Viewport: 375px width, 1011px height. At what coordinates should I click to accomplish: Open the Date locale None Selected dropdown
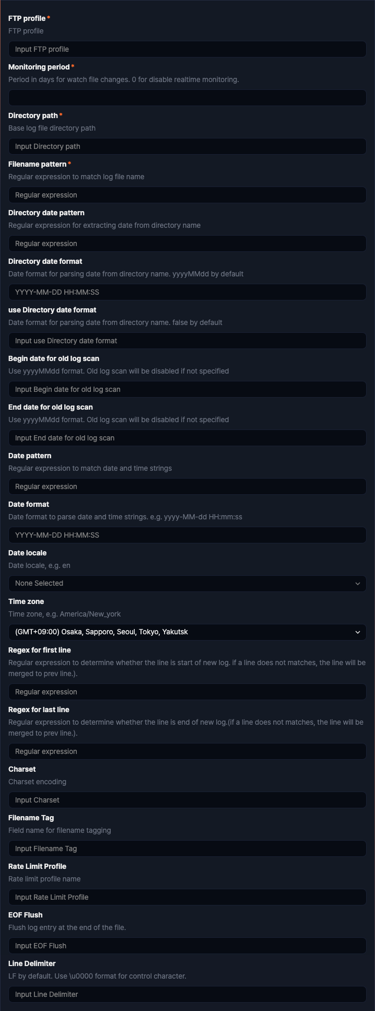[x=187, y=584]
